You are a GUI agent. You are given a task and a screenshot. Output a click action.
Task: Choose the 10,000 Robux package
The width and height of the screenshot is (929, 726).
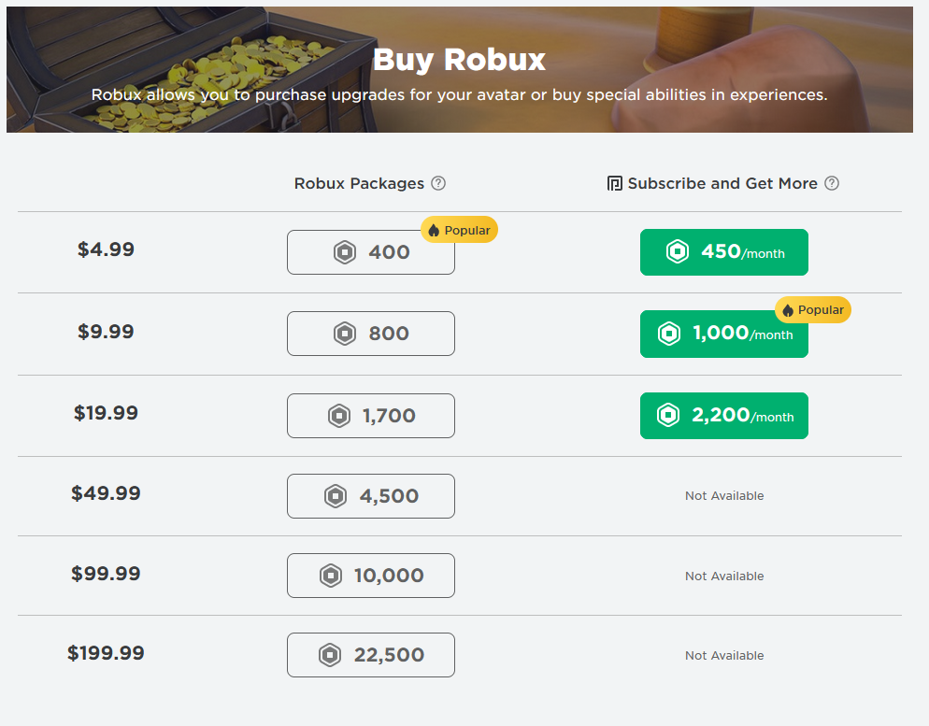[x=371, y=576]
